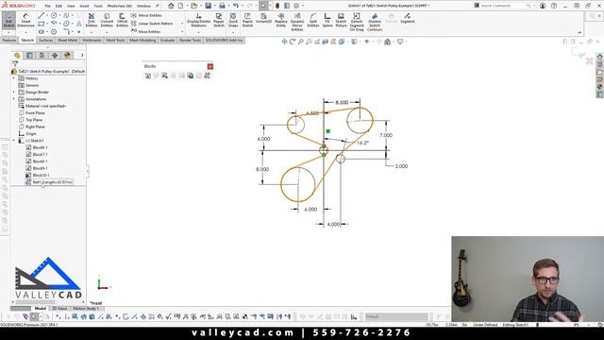Click the Save icon

(x=208, y=6)
